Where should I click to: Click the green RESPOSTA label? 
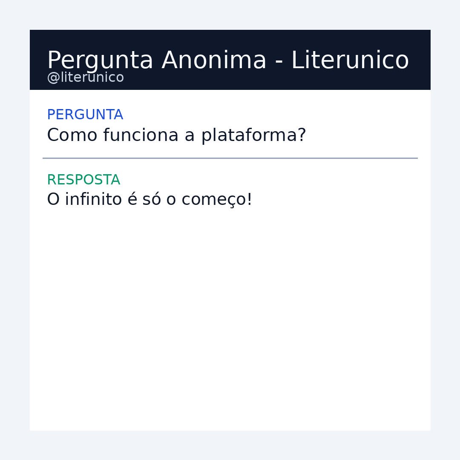83,180
